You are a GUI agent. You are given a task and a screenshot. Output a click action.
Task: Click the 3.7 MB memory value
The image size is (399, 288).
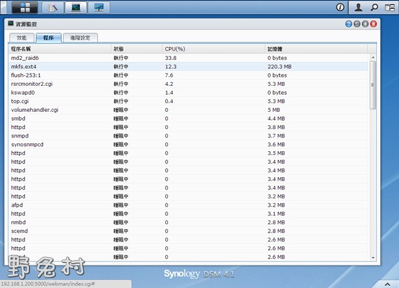(276, 136)
